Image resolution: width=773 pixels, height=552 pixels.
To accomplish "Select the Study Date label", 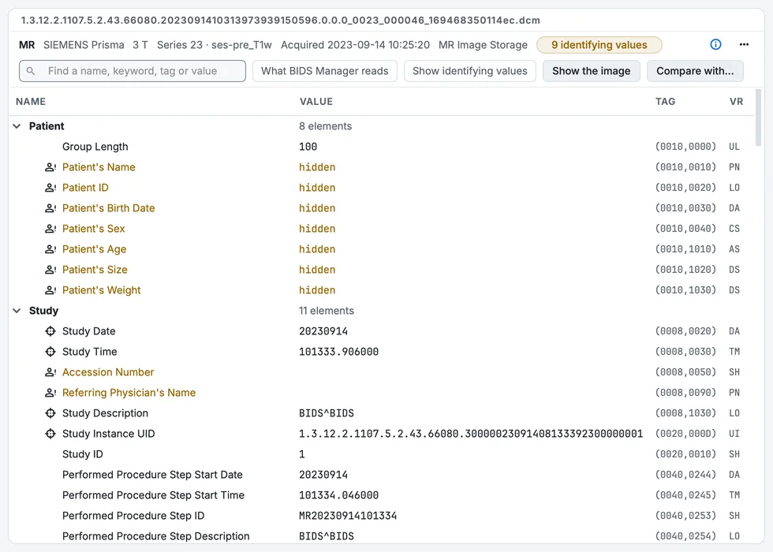I will (88, 331).
